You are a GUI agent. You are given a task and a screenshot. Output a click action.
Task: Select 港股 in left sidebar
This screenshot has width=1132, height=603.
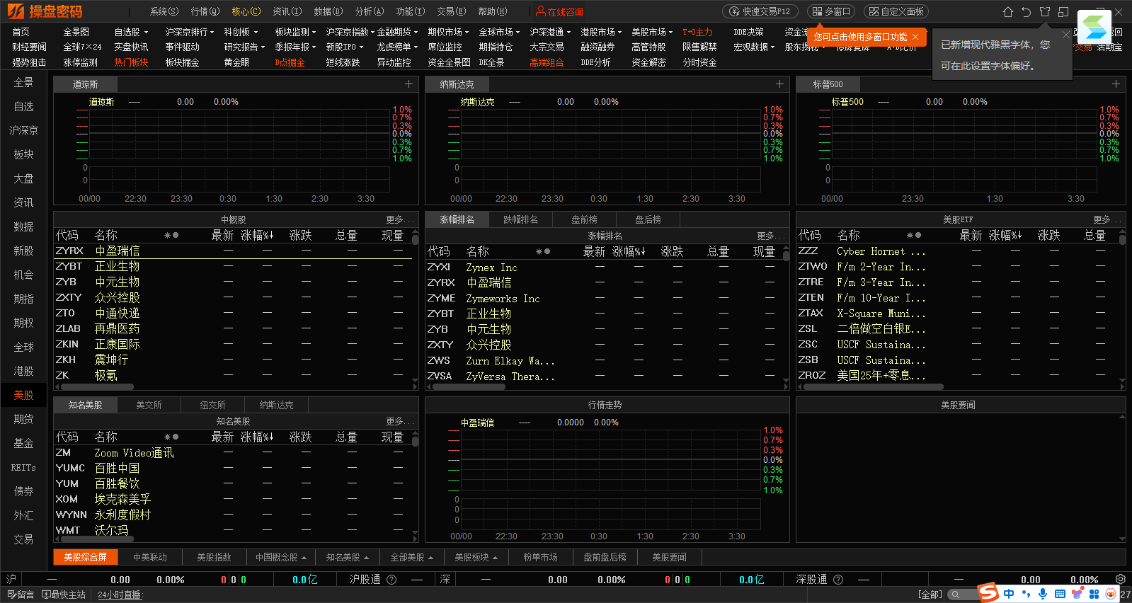coord(23,371)
